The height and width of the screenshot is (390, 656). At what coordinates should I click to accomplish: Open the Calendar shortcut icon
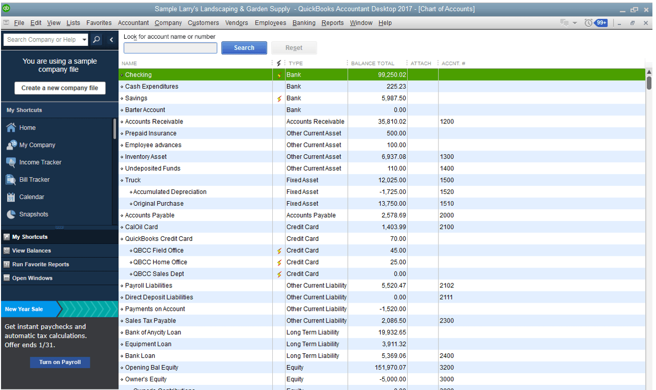[x=11, y=197]
